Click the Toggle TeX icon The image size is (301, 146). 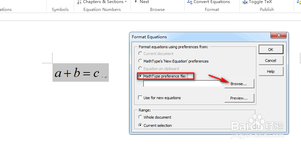(245, 2)
